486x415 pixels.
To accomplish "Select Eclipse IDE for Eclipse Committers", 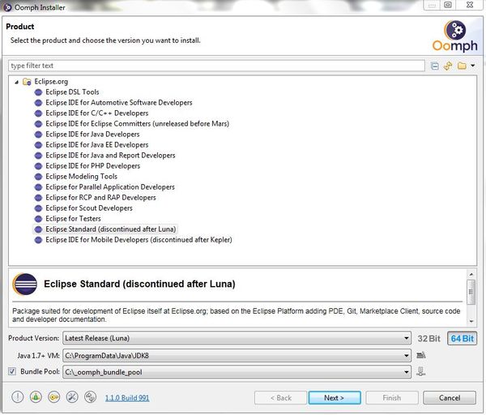I will pyautogui.click(x=138, y=124).
